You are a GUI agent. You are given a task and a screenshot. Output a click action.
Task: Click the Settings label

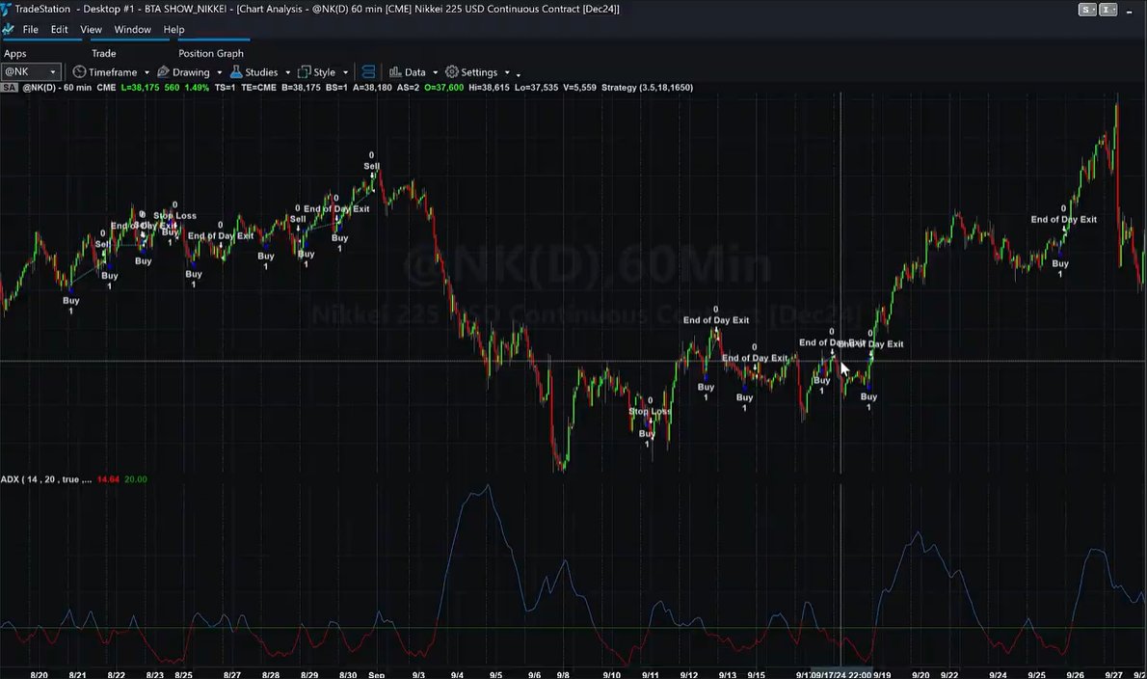479,71
